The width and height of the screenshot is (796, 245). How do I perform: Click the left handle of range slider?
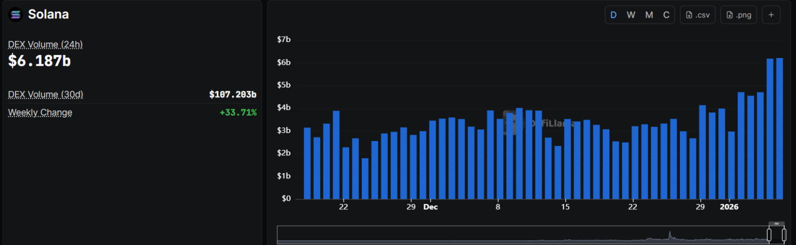coord(769,235)
